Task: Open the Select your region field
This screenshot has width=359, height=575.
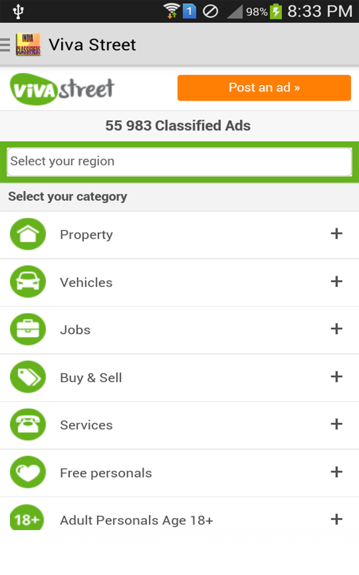Action: click(x=180, y=162)
